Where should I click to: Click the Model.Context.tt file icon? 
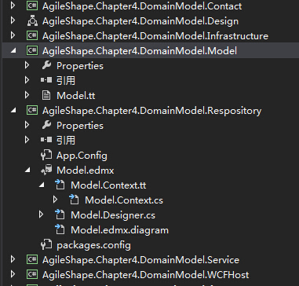pyautogui.click(x=60, y=185)
